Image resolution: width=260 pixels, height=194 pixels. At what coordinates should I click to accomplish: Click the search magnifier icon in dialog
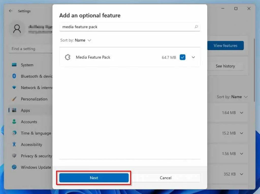click(196, 26)
